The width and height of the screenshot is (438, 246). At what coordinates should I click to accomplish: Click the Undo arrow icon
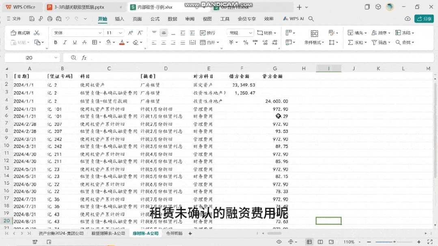[x=68, y=19]
